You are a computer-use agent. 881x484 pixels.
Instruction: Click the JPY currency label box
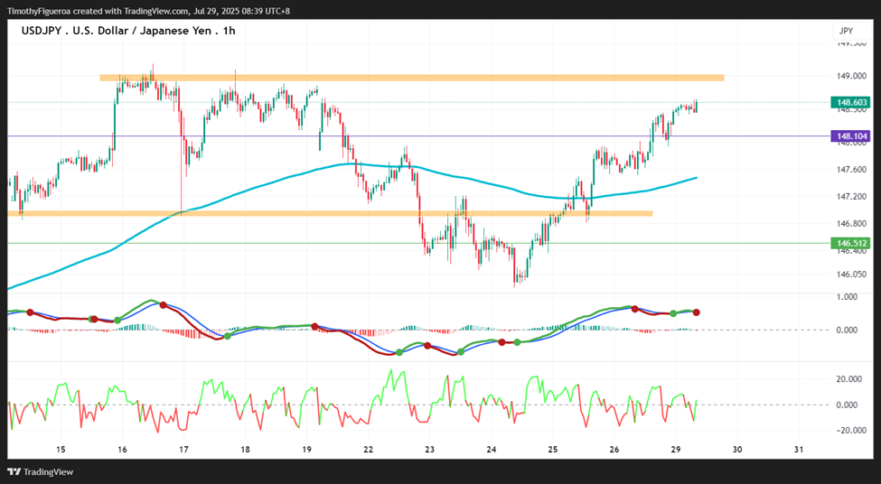coord(846,31)
